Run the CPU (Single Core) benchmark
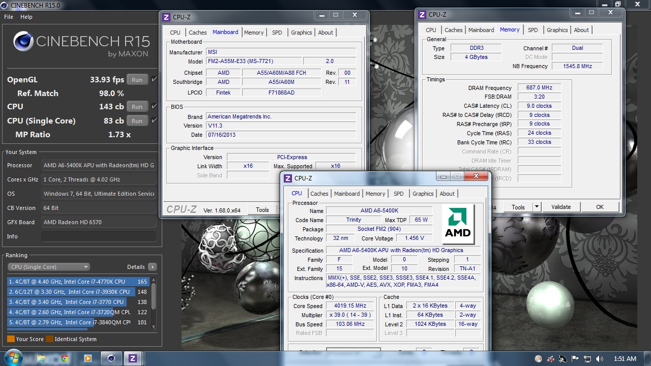 137,121
